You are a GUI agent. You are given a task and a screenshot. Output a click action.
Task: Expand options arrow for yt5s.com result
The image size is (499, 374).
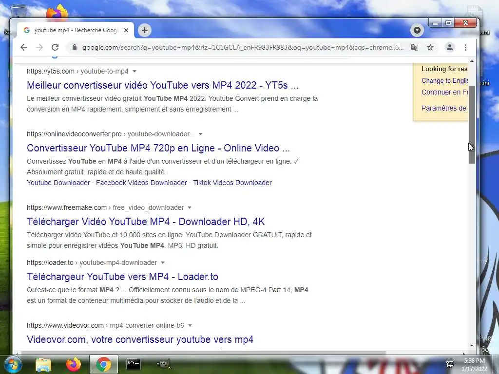(x=134, y=71)
